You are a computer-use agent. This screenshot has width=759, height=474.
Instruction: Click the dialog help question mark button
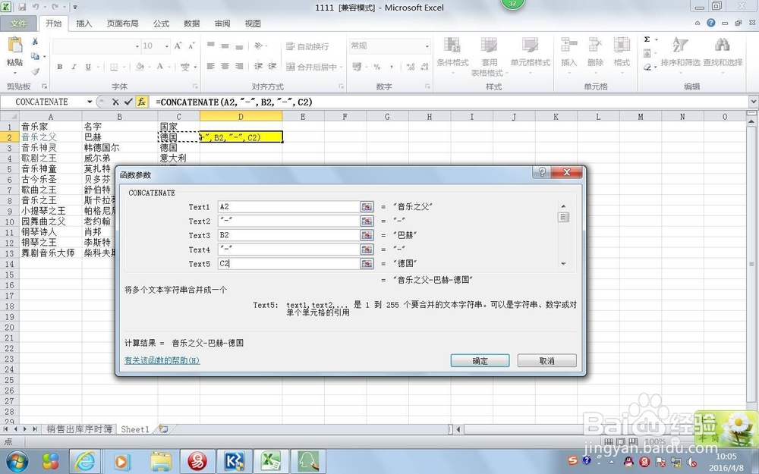pos(542,173)
